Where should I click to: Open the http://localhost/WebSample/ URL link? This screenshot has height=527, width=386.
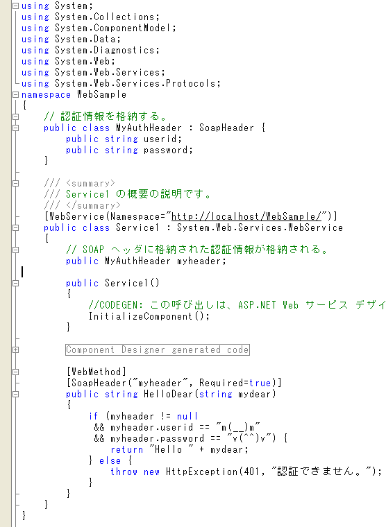click(x=246, y=216)
